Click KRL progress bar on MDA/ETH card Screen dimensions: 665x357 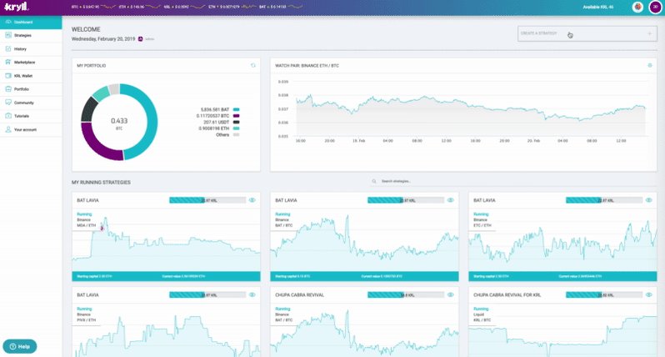207,200
